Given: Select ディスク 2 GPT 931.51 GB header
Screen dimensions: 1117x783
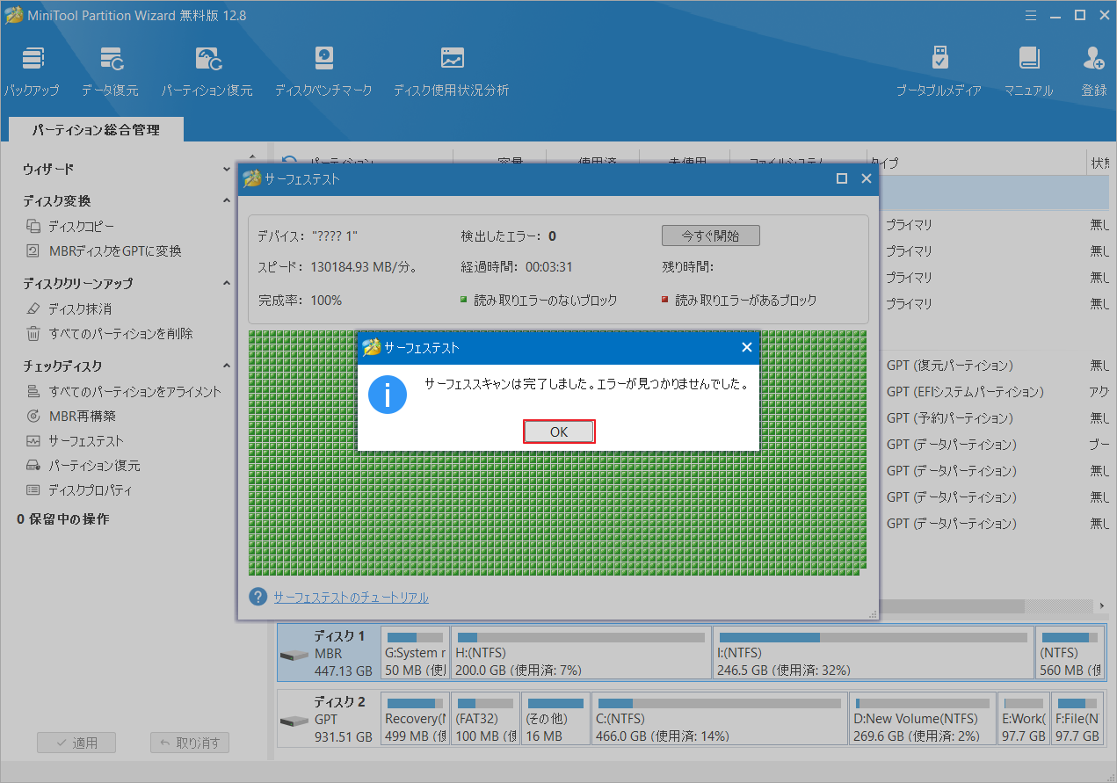Looking at the screenshot, I should click(x=330, y=718).
